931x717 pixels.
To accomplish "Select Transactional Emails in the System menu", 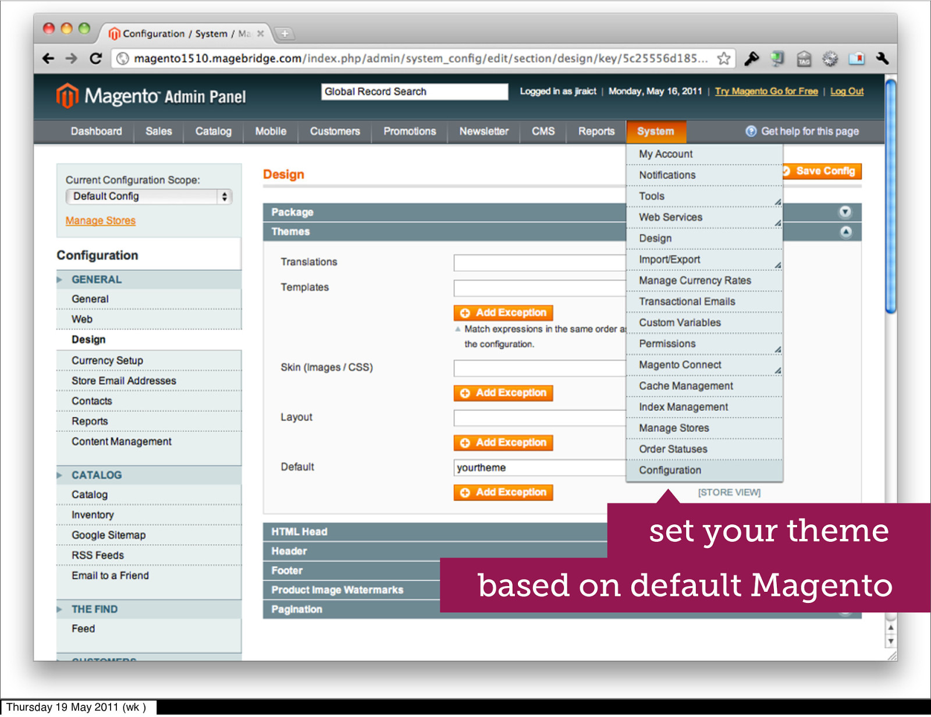I will click(704, 301).
